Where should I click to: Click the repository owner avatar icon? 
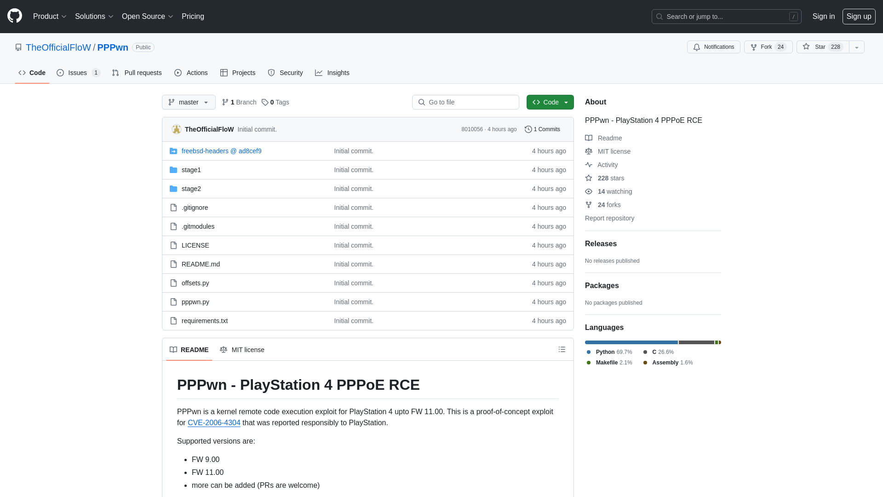click(x=176, y=129)
